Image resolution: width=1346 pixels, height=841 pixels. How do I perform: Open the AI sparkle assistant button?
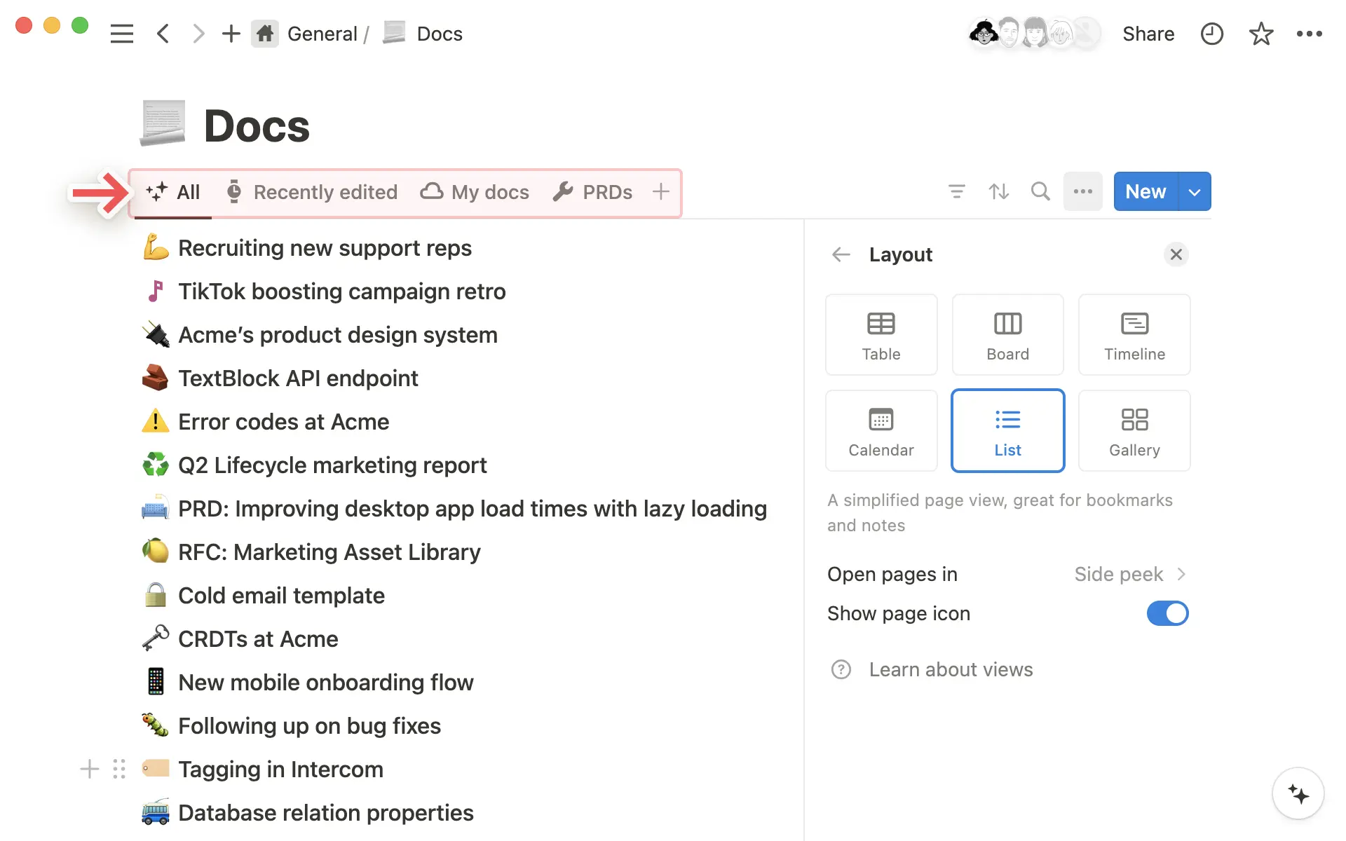(1298, 793)
